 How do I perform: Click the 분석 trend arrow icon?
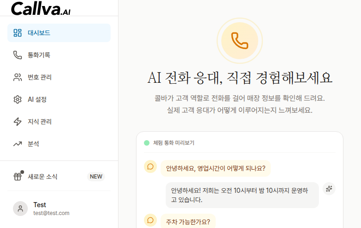point(18,144)
